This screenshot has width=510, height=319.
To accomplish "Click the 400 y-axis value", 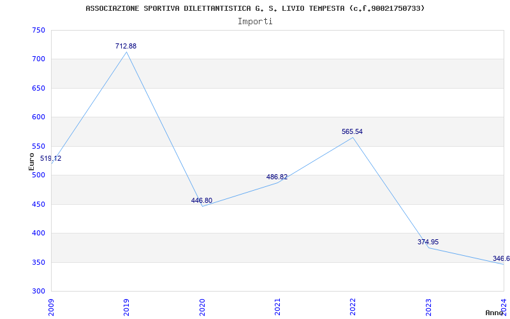I will [x=38, y=234].
